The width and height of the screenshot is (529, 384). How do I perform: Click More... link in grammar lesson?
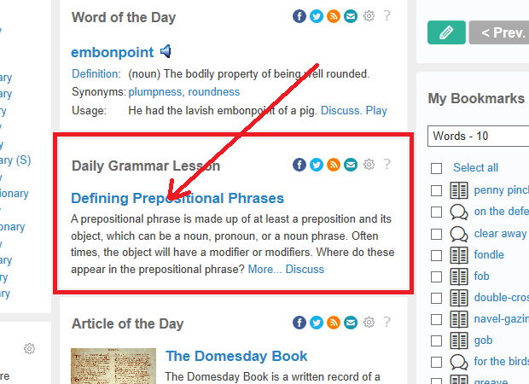264,270
